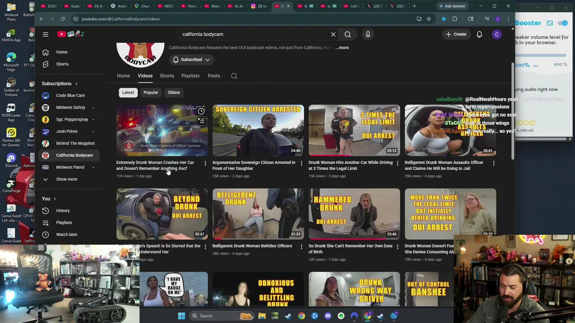Viewport: 575px width, 323px height.
Task: Open YouTube notifications bell
Action: [479, 34]
